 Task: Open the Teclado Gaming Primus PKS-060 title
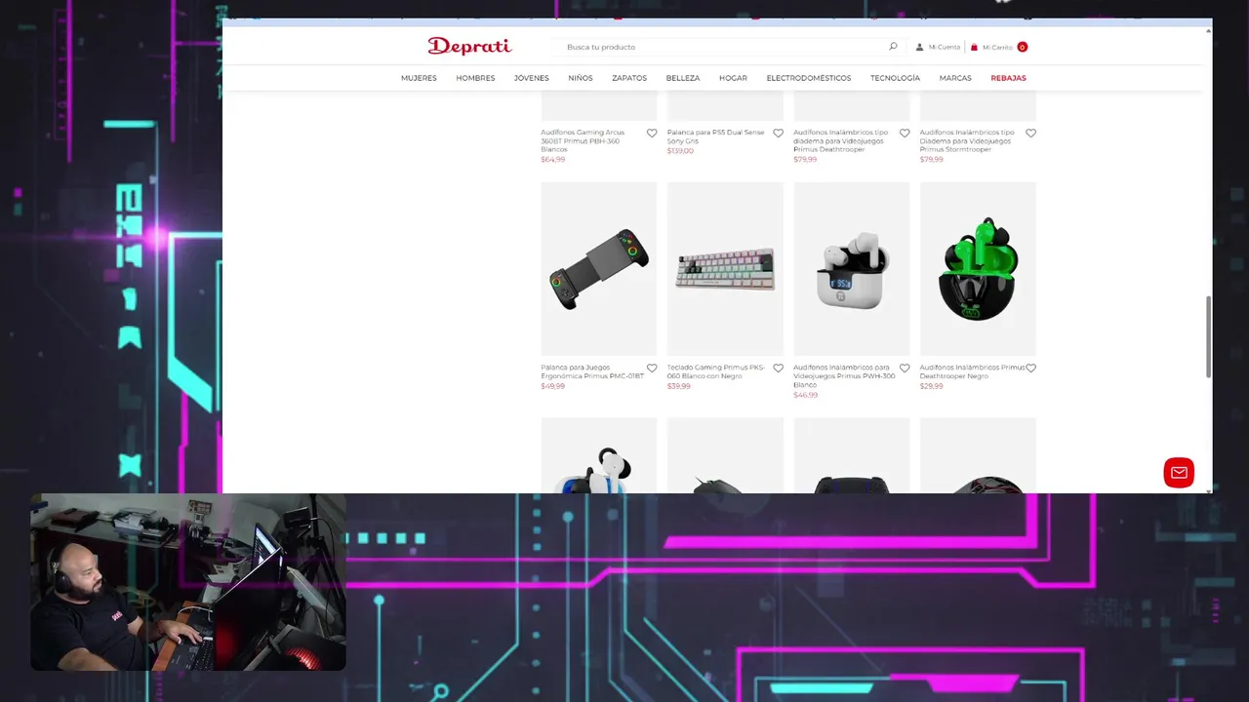[x=716, y=371]
